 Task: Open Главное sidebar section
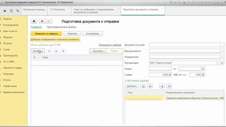click(7, 19)
